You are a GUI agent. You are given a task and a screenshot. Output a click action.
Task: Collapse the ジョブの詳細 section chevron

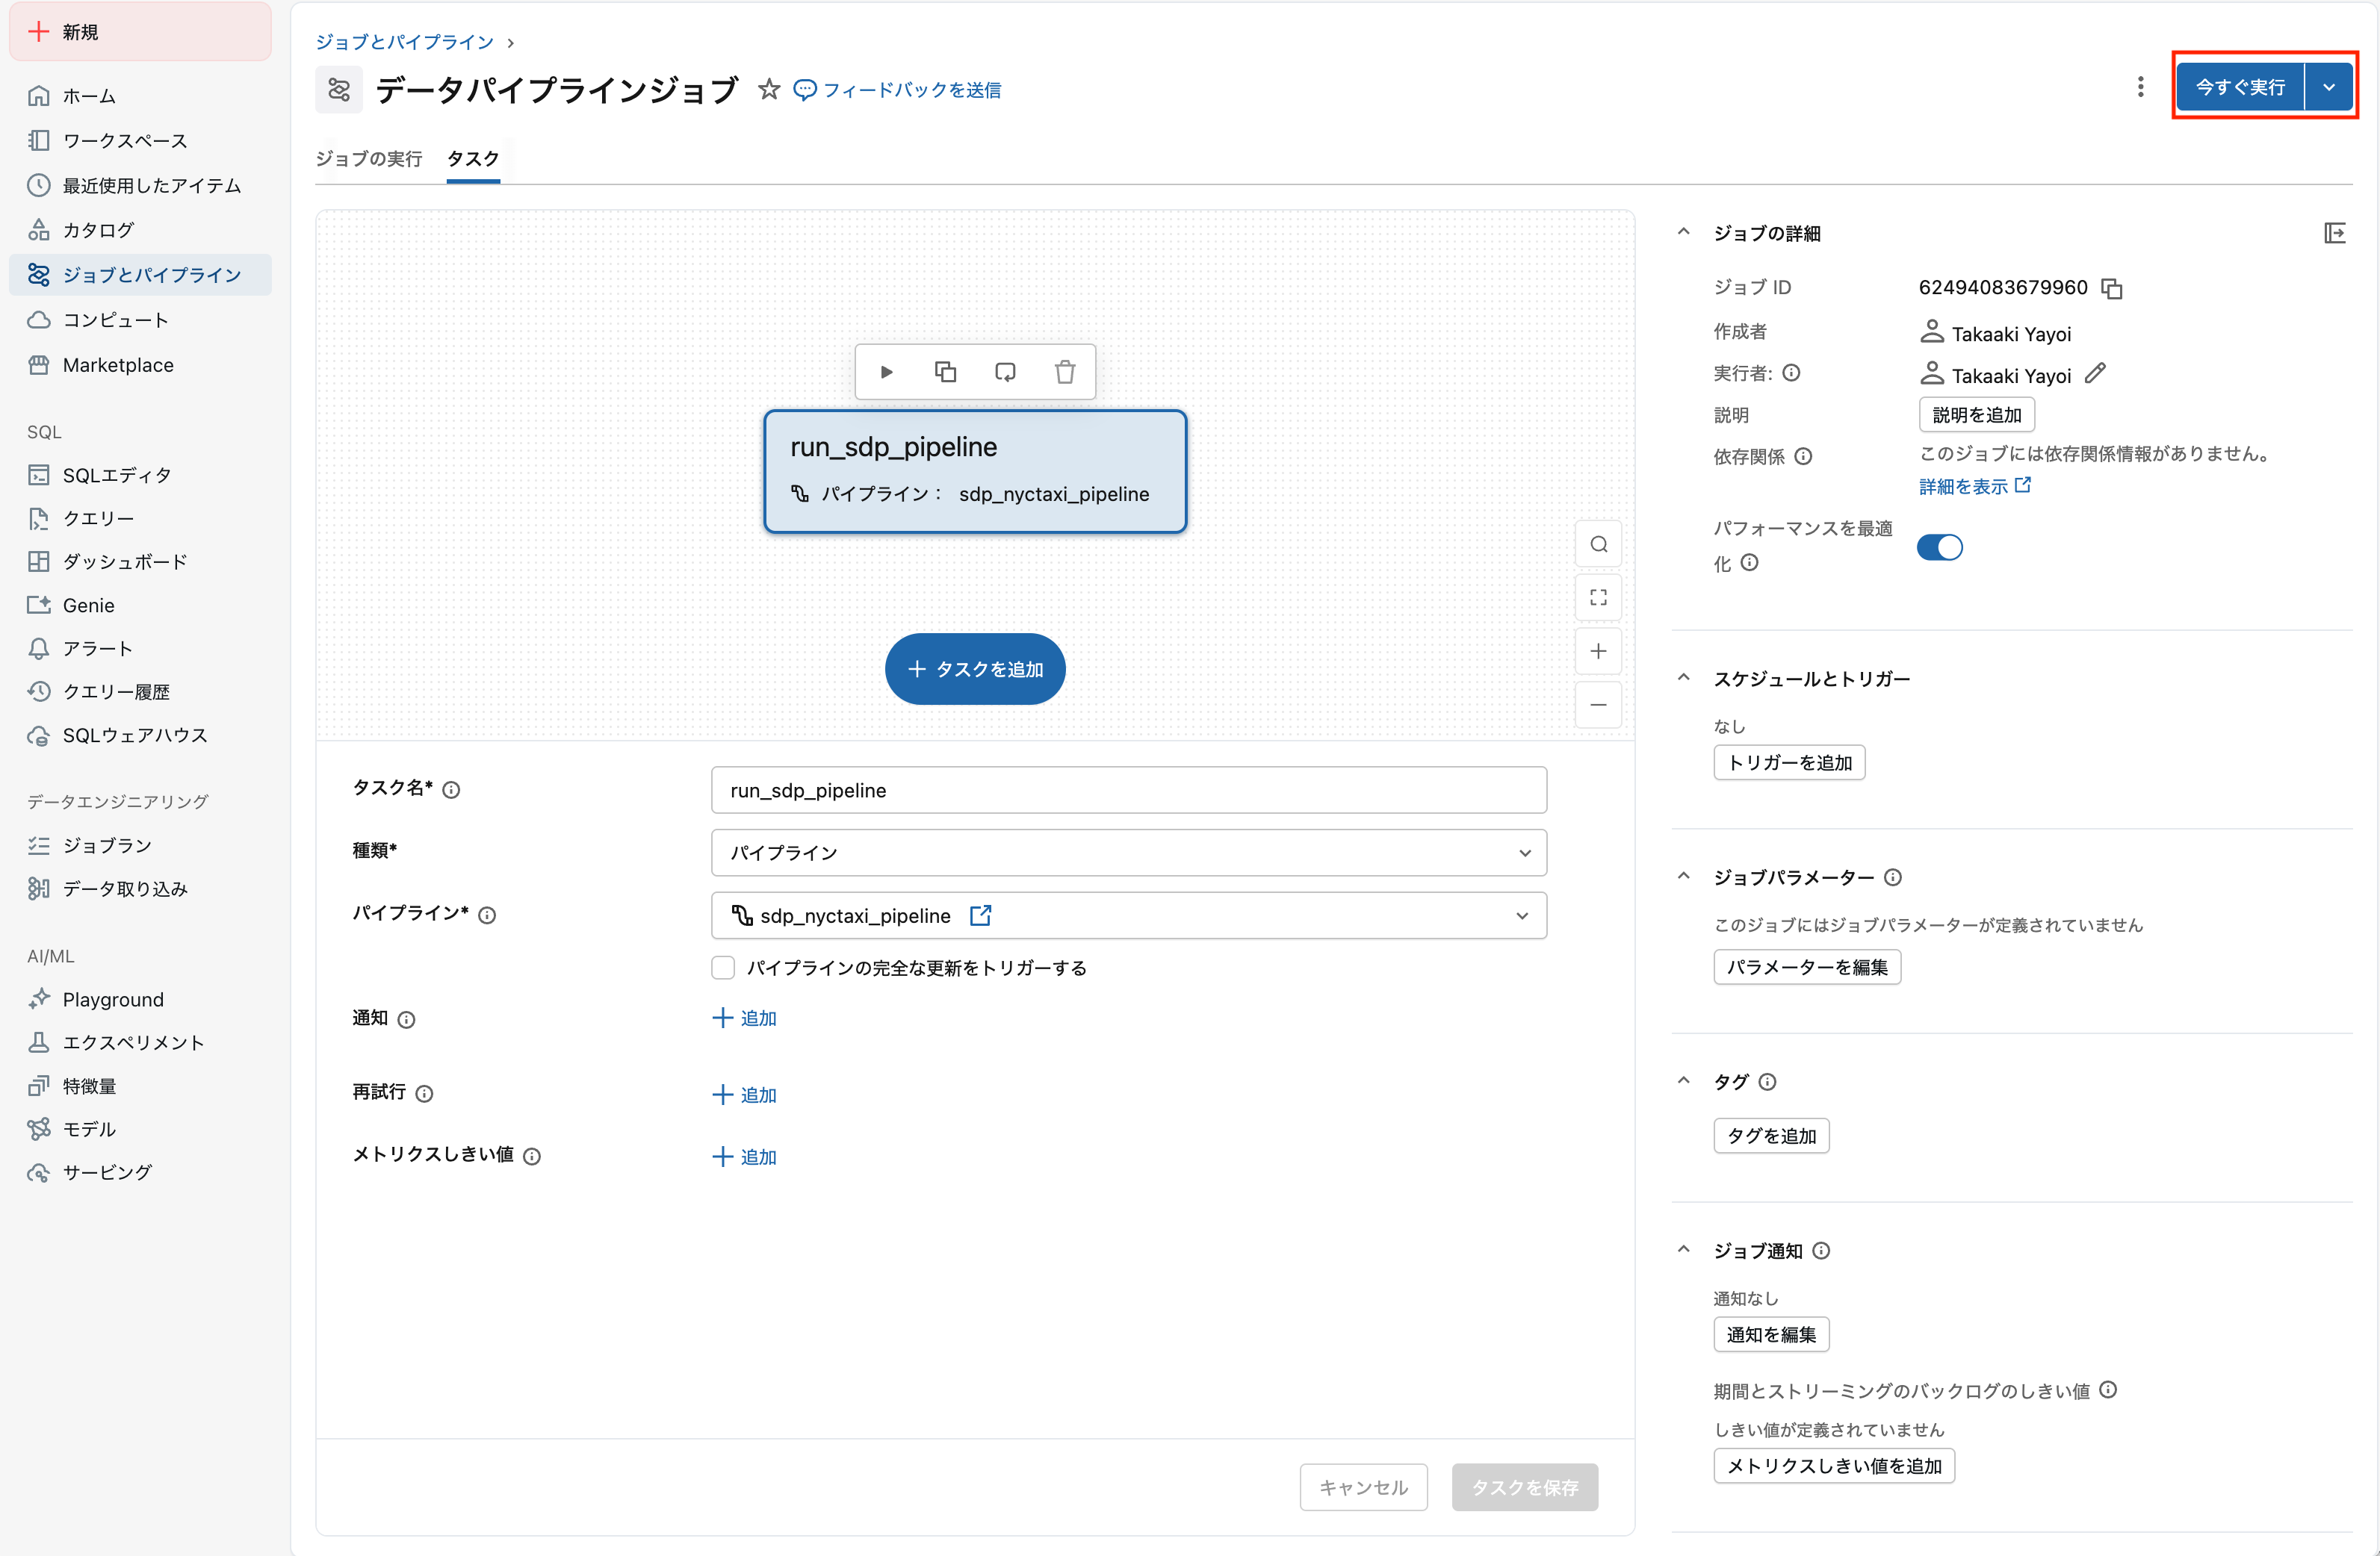click(x=1684, y=232)
